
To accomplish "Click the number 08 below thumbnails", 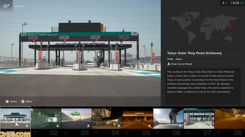I will pyautogui.click(x=238, y=133).
